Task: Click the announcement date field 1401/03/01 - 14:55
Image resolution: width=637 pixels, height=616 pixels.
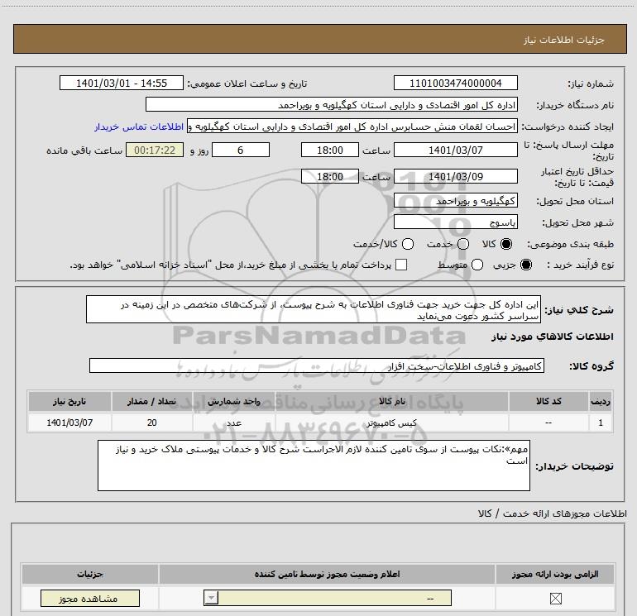Action: 122,83
